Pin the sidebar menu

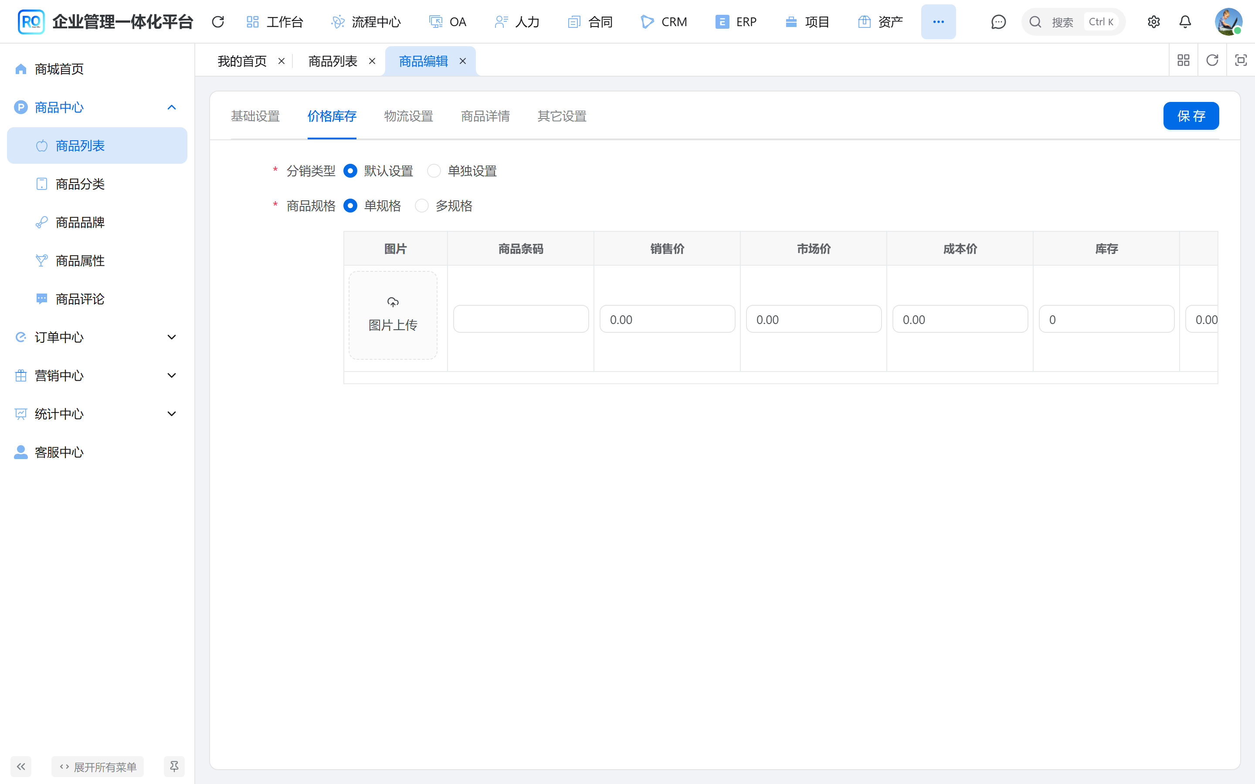tap(174, 767)
